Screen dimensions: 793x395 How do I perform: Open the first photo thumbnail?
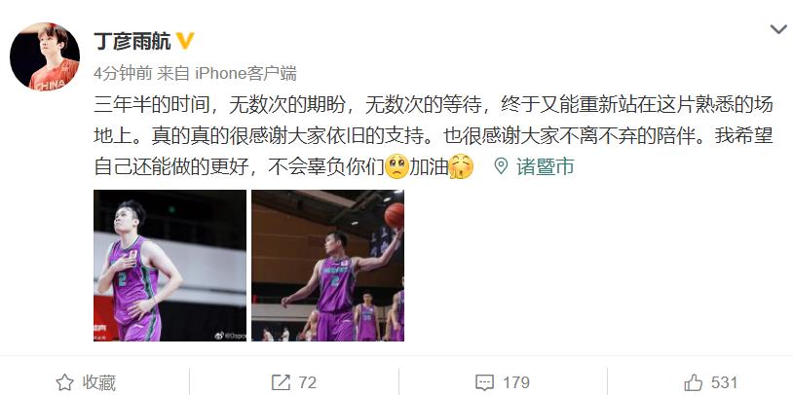pos(170,266)
